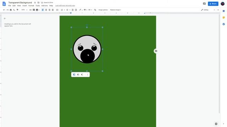Image resolution: width=227 pixels, height=127 pixels.
Task: Add a comment from the toolbar
Action: pyautogui.click(x=34, y=10)
